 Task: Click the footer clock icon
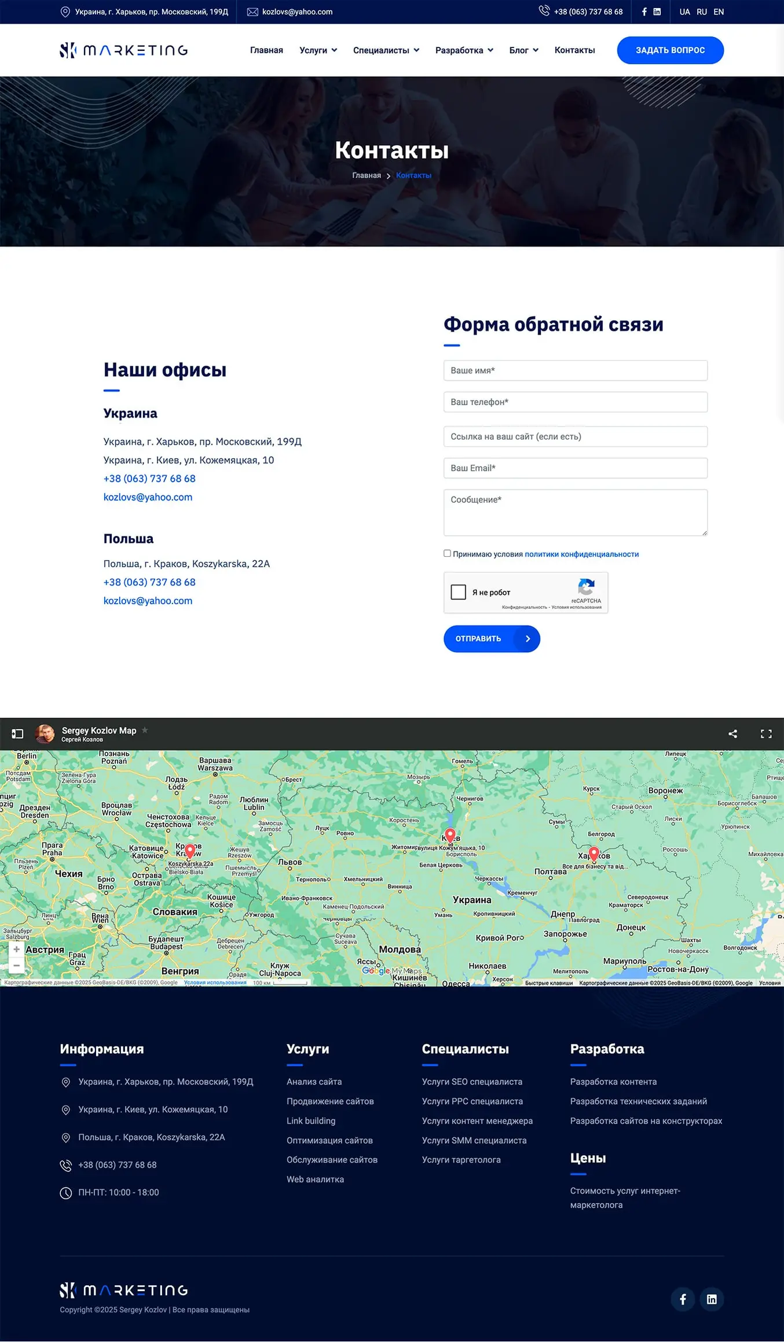click(x=66, y=1193)
